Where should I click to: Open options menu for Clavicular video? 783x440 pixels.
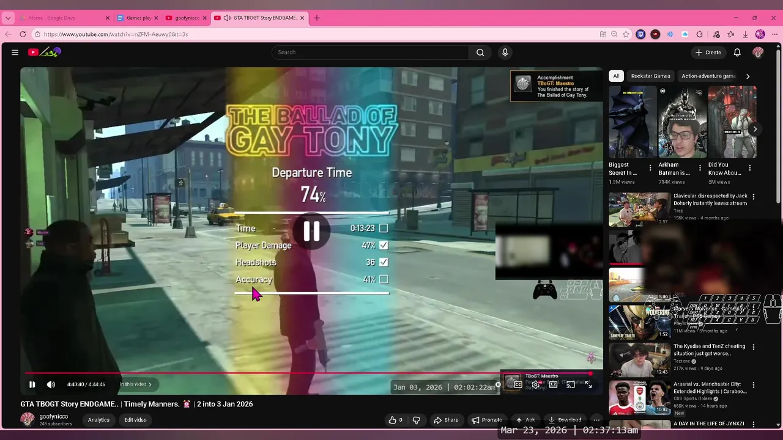pyautogui.click(x=753, y=197)
